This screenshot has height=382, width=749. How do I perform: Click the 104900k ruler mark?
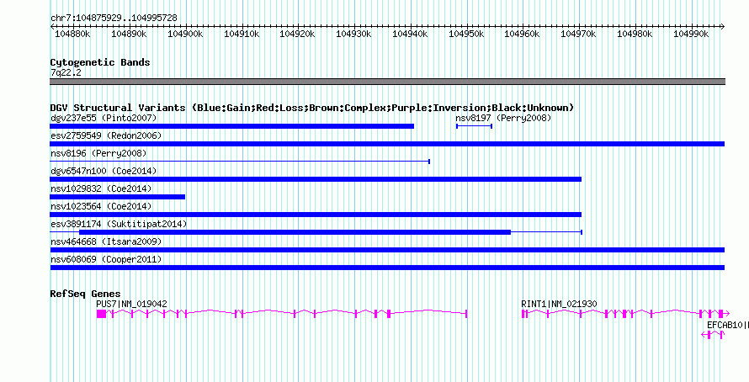coord(185,34)
